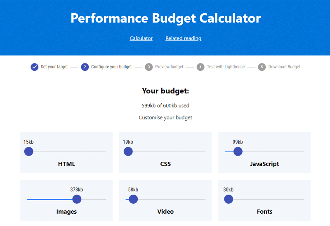The width and height of the screenshot is (330, 226).
Task: Click the 599kb of 600kb used text
Action: pos(165,105)
